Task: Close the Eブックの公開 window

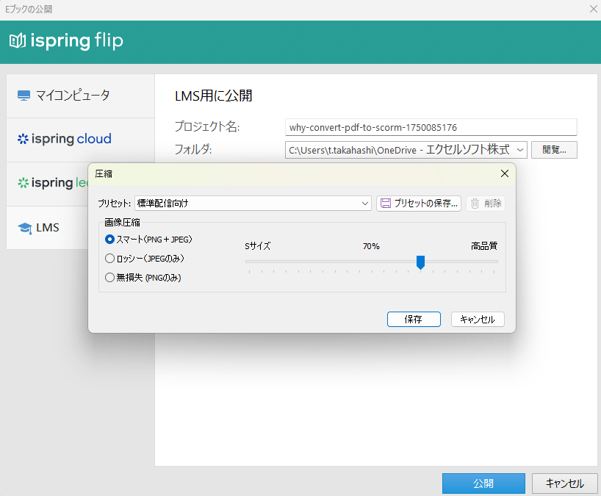Action: pos(594,10)
